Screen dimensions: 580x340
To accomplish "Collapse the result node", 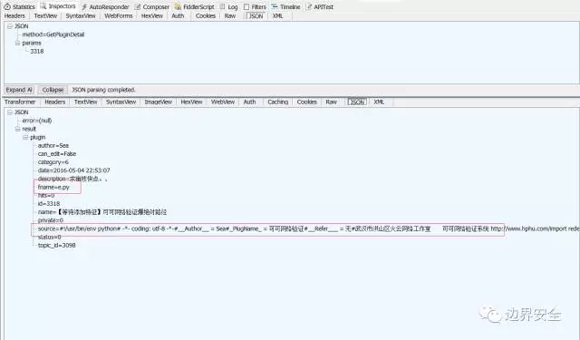I will (17, 129).
